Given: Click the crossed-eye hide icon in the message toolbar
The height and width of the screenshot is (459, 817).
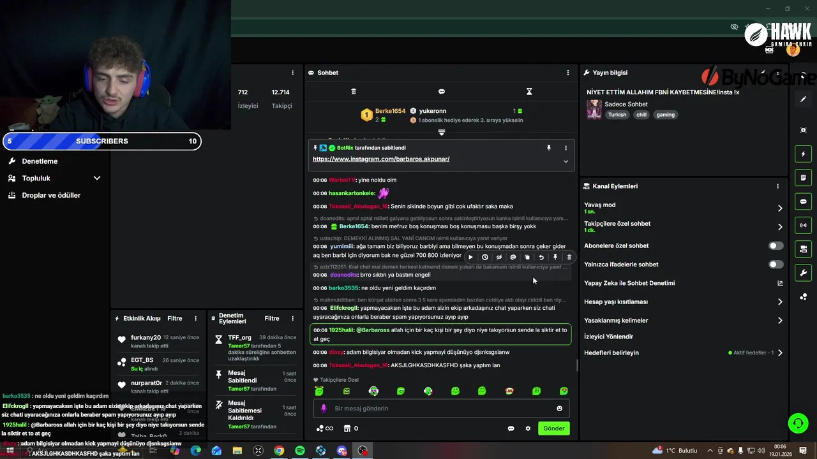Looking at the screenshot, I should 499,258.
